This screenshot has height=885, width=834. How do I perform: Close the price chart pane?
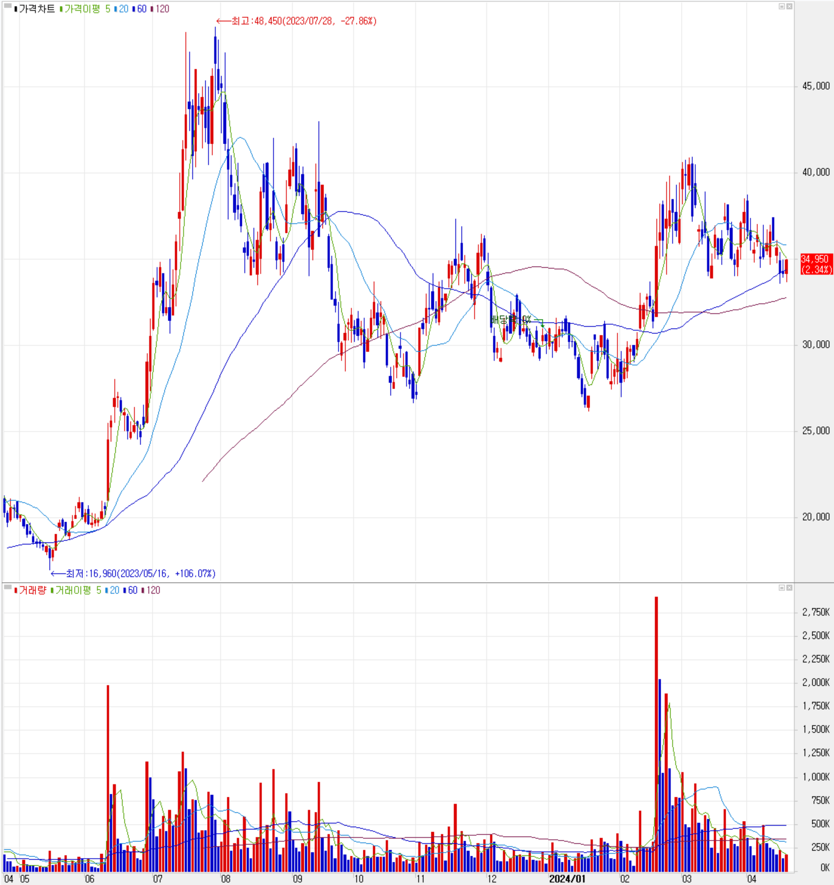pos(789,7)
